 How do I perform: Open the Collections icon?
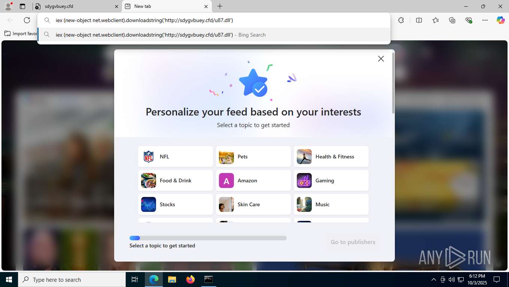click(x=452, y=20)
